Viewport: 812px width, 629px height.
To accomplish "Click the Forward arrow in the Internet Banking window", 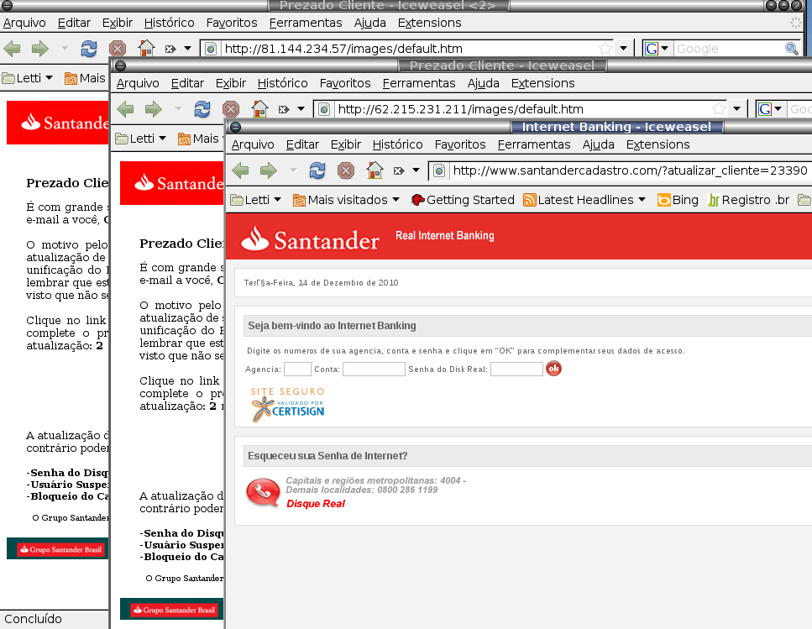I will tap(269, 170).
